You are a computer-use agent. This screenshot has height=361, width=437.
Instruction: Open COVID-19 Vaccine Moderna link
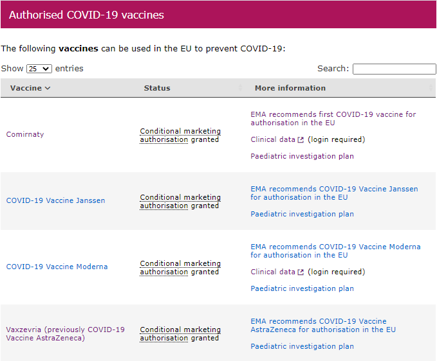click(x=57, y=267)
